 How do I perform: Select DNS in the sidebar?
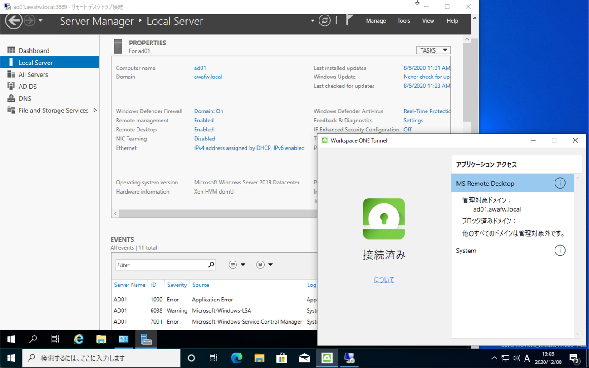point(49,98)
